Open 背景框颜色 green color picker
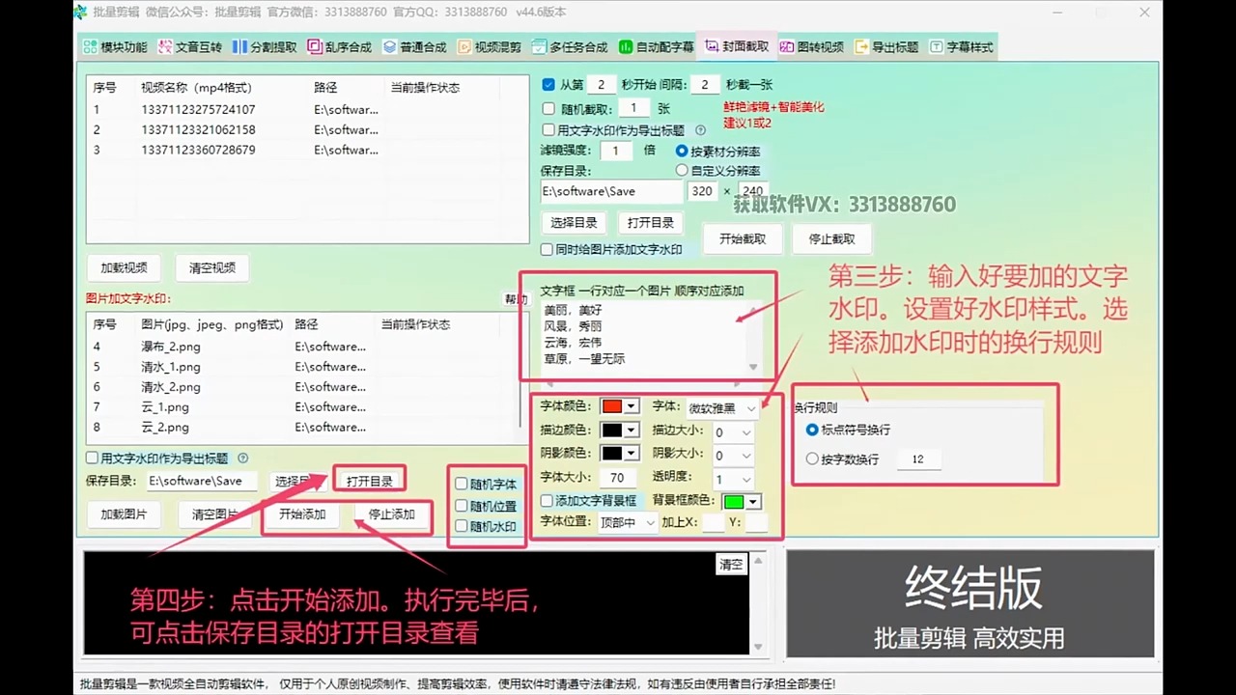Viewport: 1236px width, 695px height. pos(742,501)
